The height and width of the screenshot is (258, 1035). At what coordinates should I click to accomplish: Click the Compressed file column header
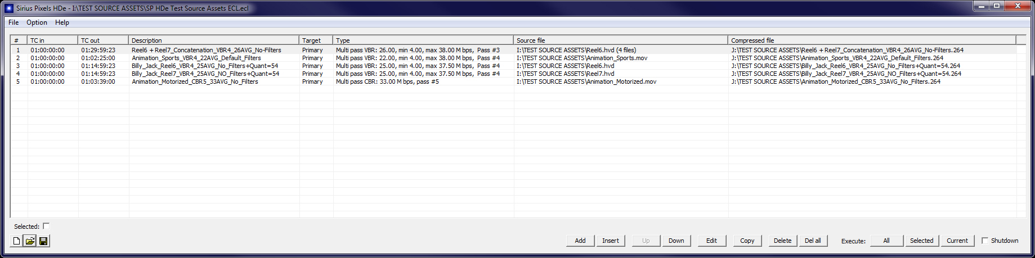(x=872, y=40)
